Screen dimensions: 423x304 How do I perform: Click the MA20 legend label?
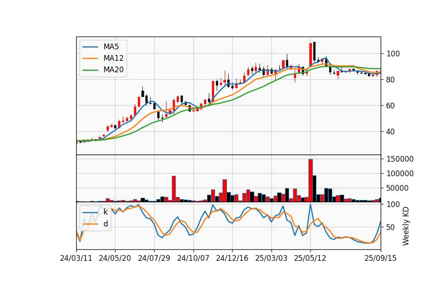pyautogui.click(x=113, y=70)
